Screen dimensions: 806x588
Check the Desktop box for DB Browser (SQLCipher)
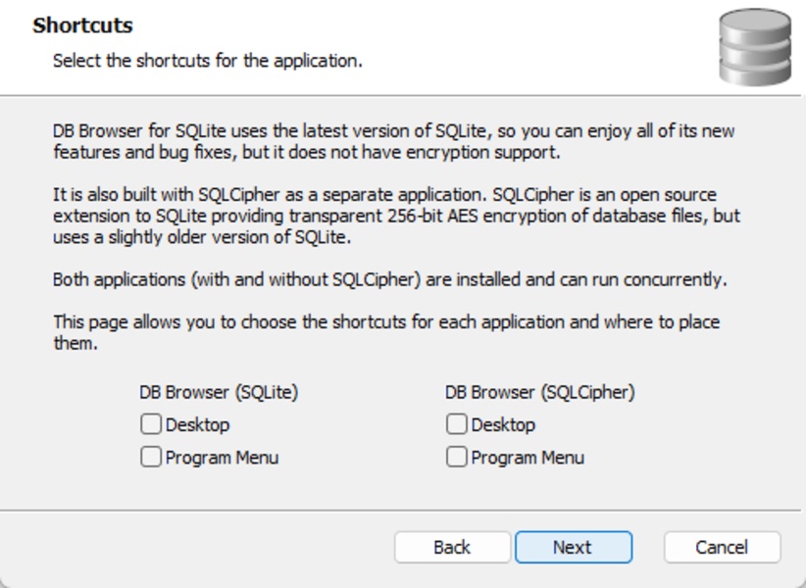point(457,424)
